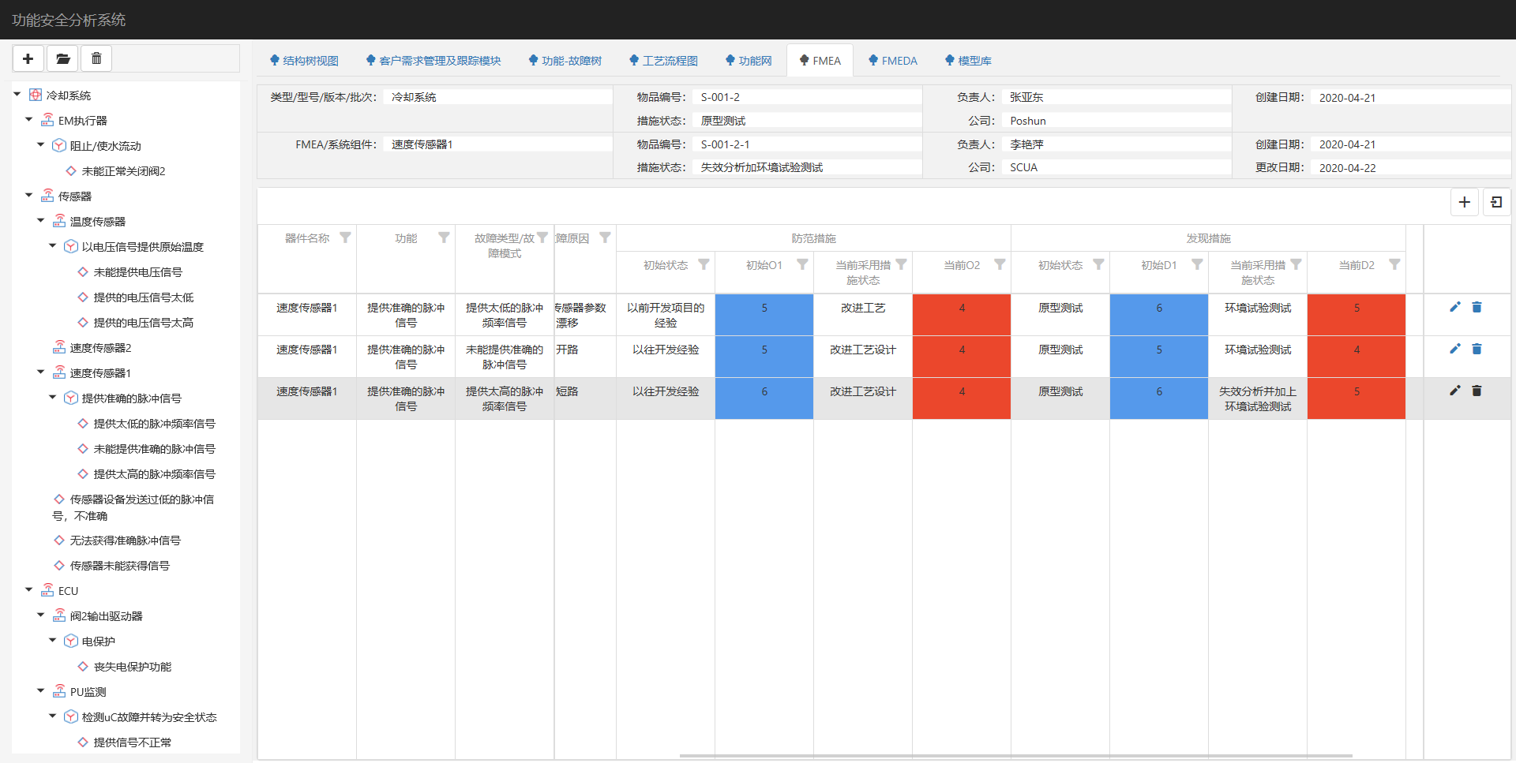This screenshot has height=763, width=1516.
Task: Click the add new item plus icon in left toolbar
Action: tap(28, 58)
